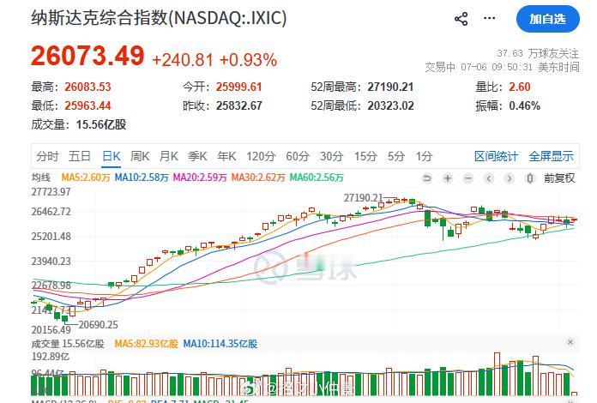Switch to the 分时 tab
The width and height of the screenshot is (597, 403).
click(47, 156)
